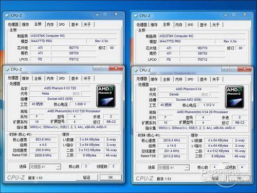The image size is (257, 193).
Task: Open SPD tab in X3 720 window
Action: 62,78
